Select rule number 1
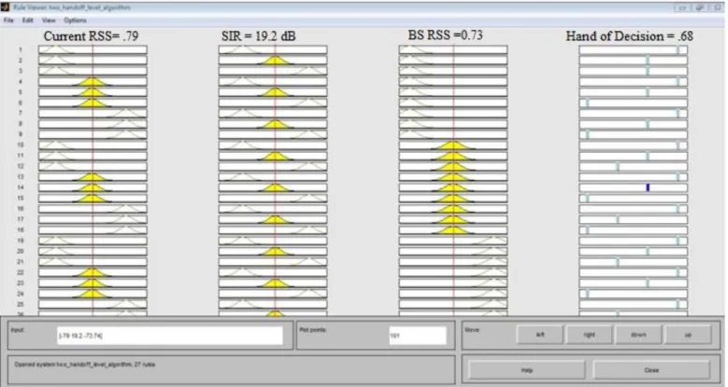728x387 pixels. pos(21,49)
